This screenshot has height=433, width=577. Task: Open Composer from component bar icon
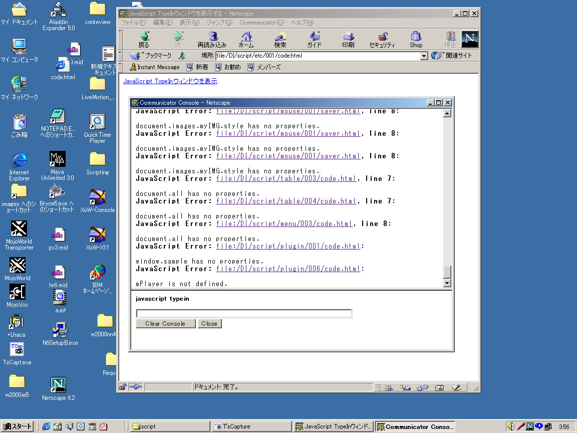456,387
